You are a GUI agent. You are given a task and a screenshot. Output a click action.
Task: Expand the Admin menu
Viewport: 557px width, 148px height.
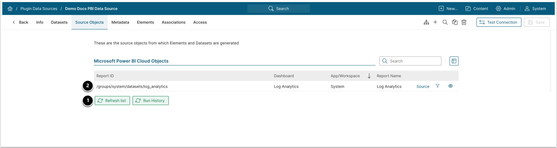506,9
